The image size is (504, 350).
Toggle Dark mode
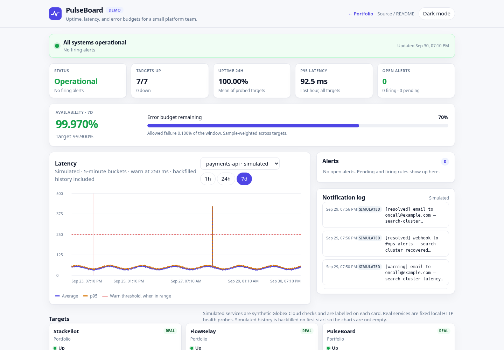pos(436,14)
